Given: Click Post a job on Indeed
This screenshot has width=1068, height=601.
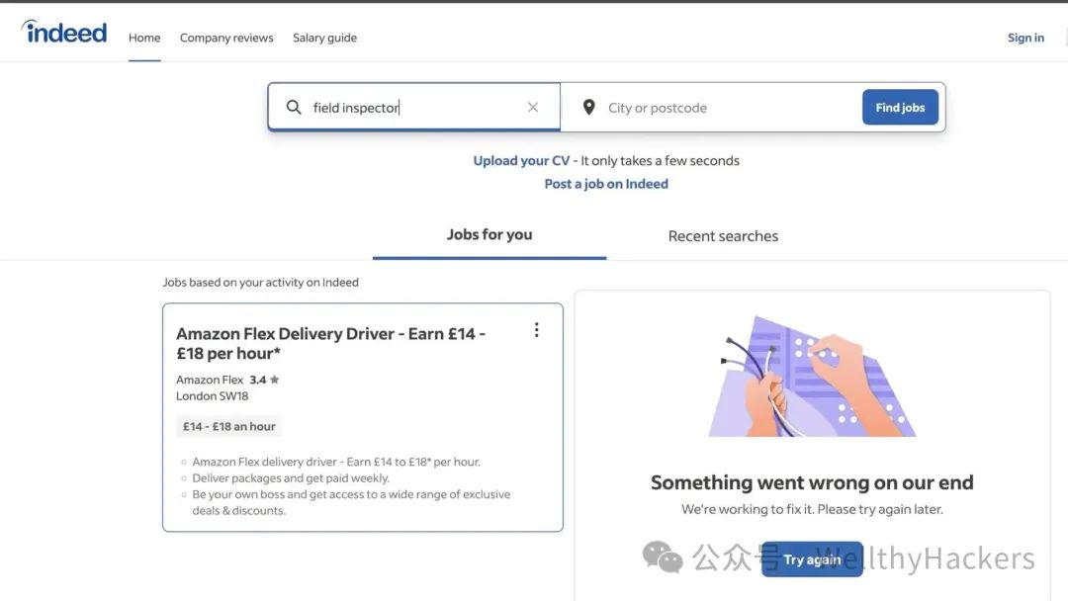Looking at the screenshot, I should coord(606,184).
